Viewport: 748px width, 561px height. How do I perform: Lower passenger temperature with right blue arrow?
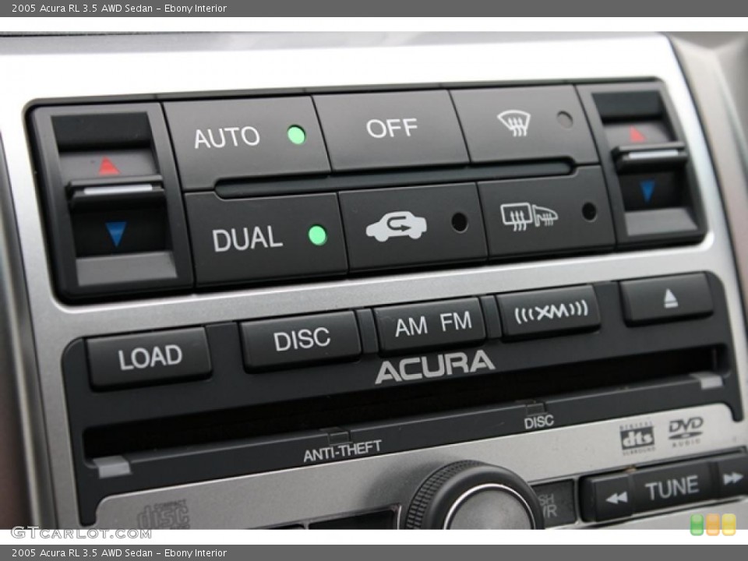point(647,190)
